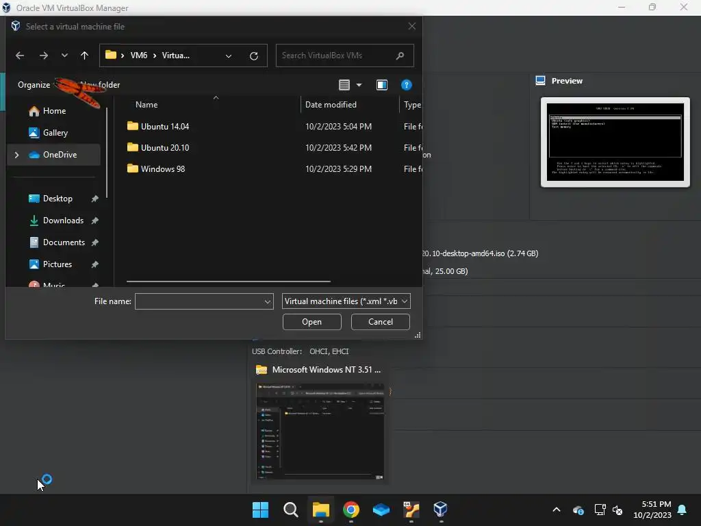Viewport: 701px width, 526px height.
Task: Show hidden tray icons chevron
Action: coord(557,510)
